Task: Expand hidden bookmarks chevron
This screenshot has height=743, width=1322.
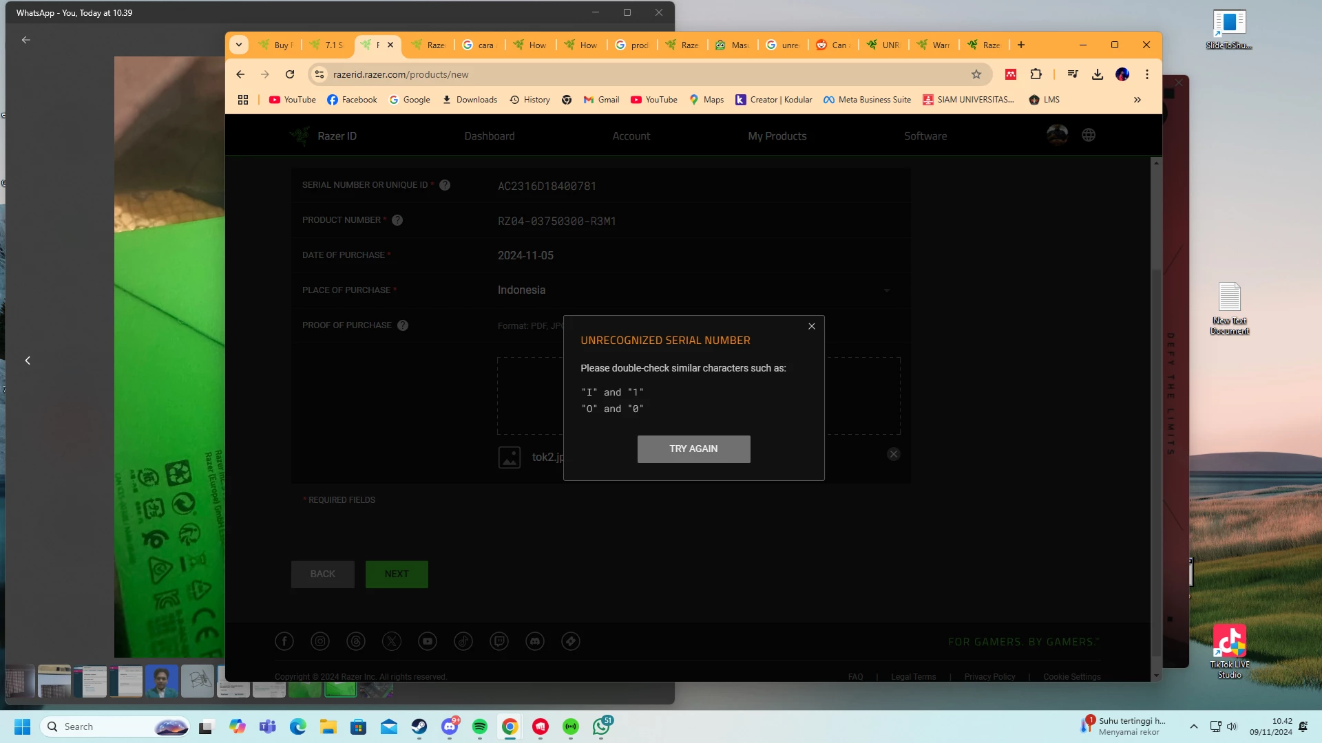Action: click(1137, 100)
